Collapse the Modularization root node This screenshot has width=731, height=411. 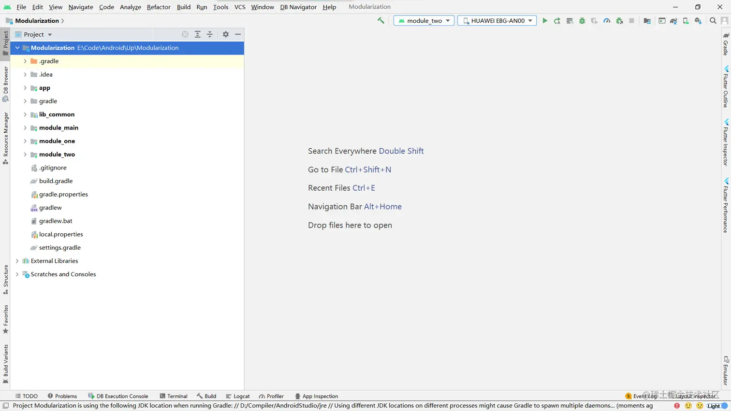(17, 48)
